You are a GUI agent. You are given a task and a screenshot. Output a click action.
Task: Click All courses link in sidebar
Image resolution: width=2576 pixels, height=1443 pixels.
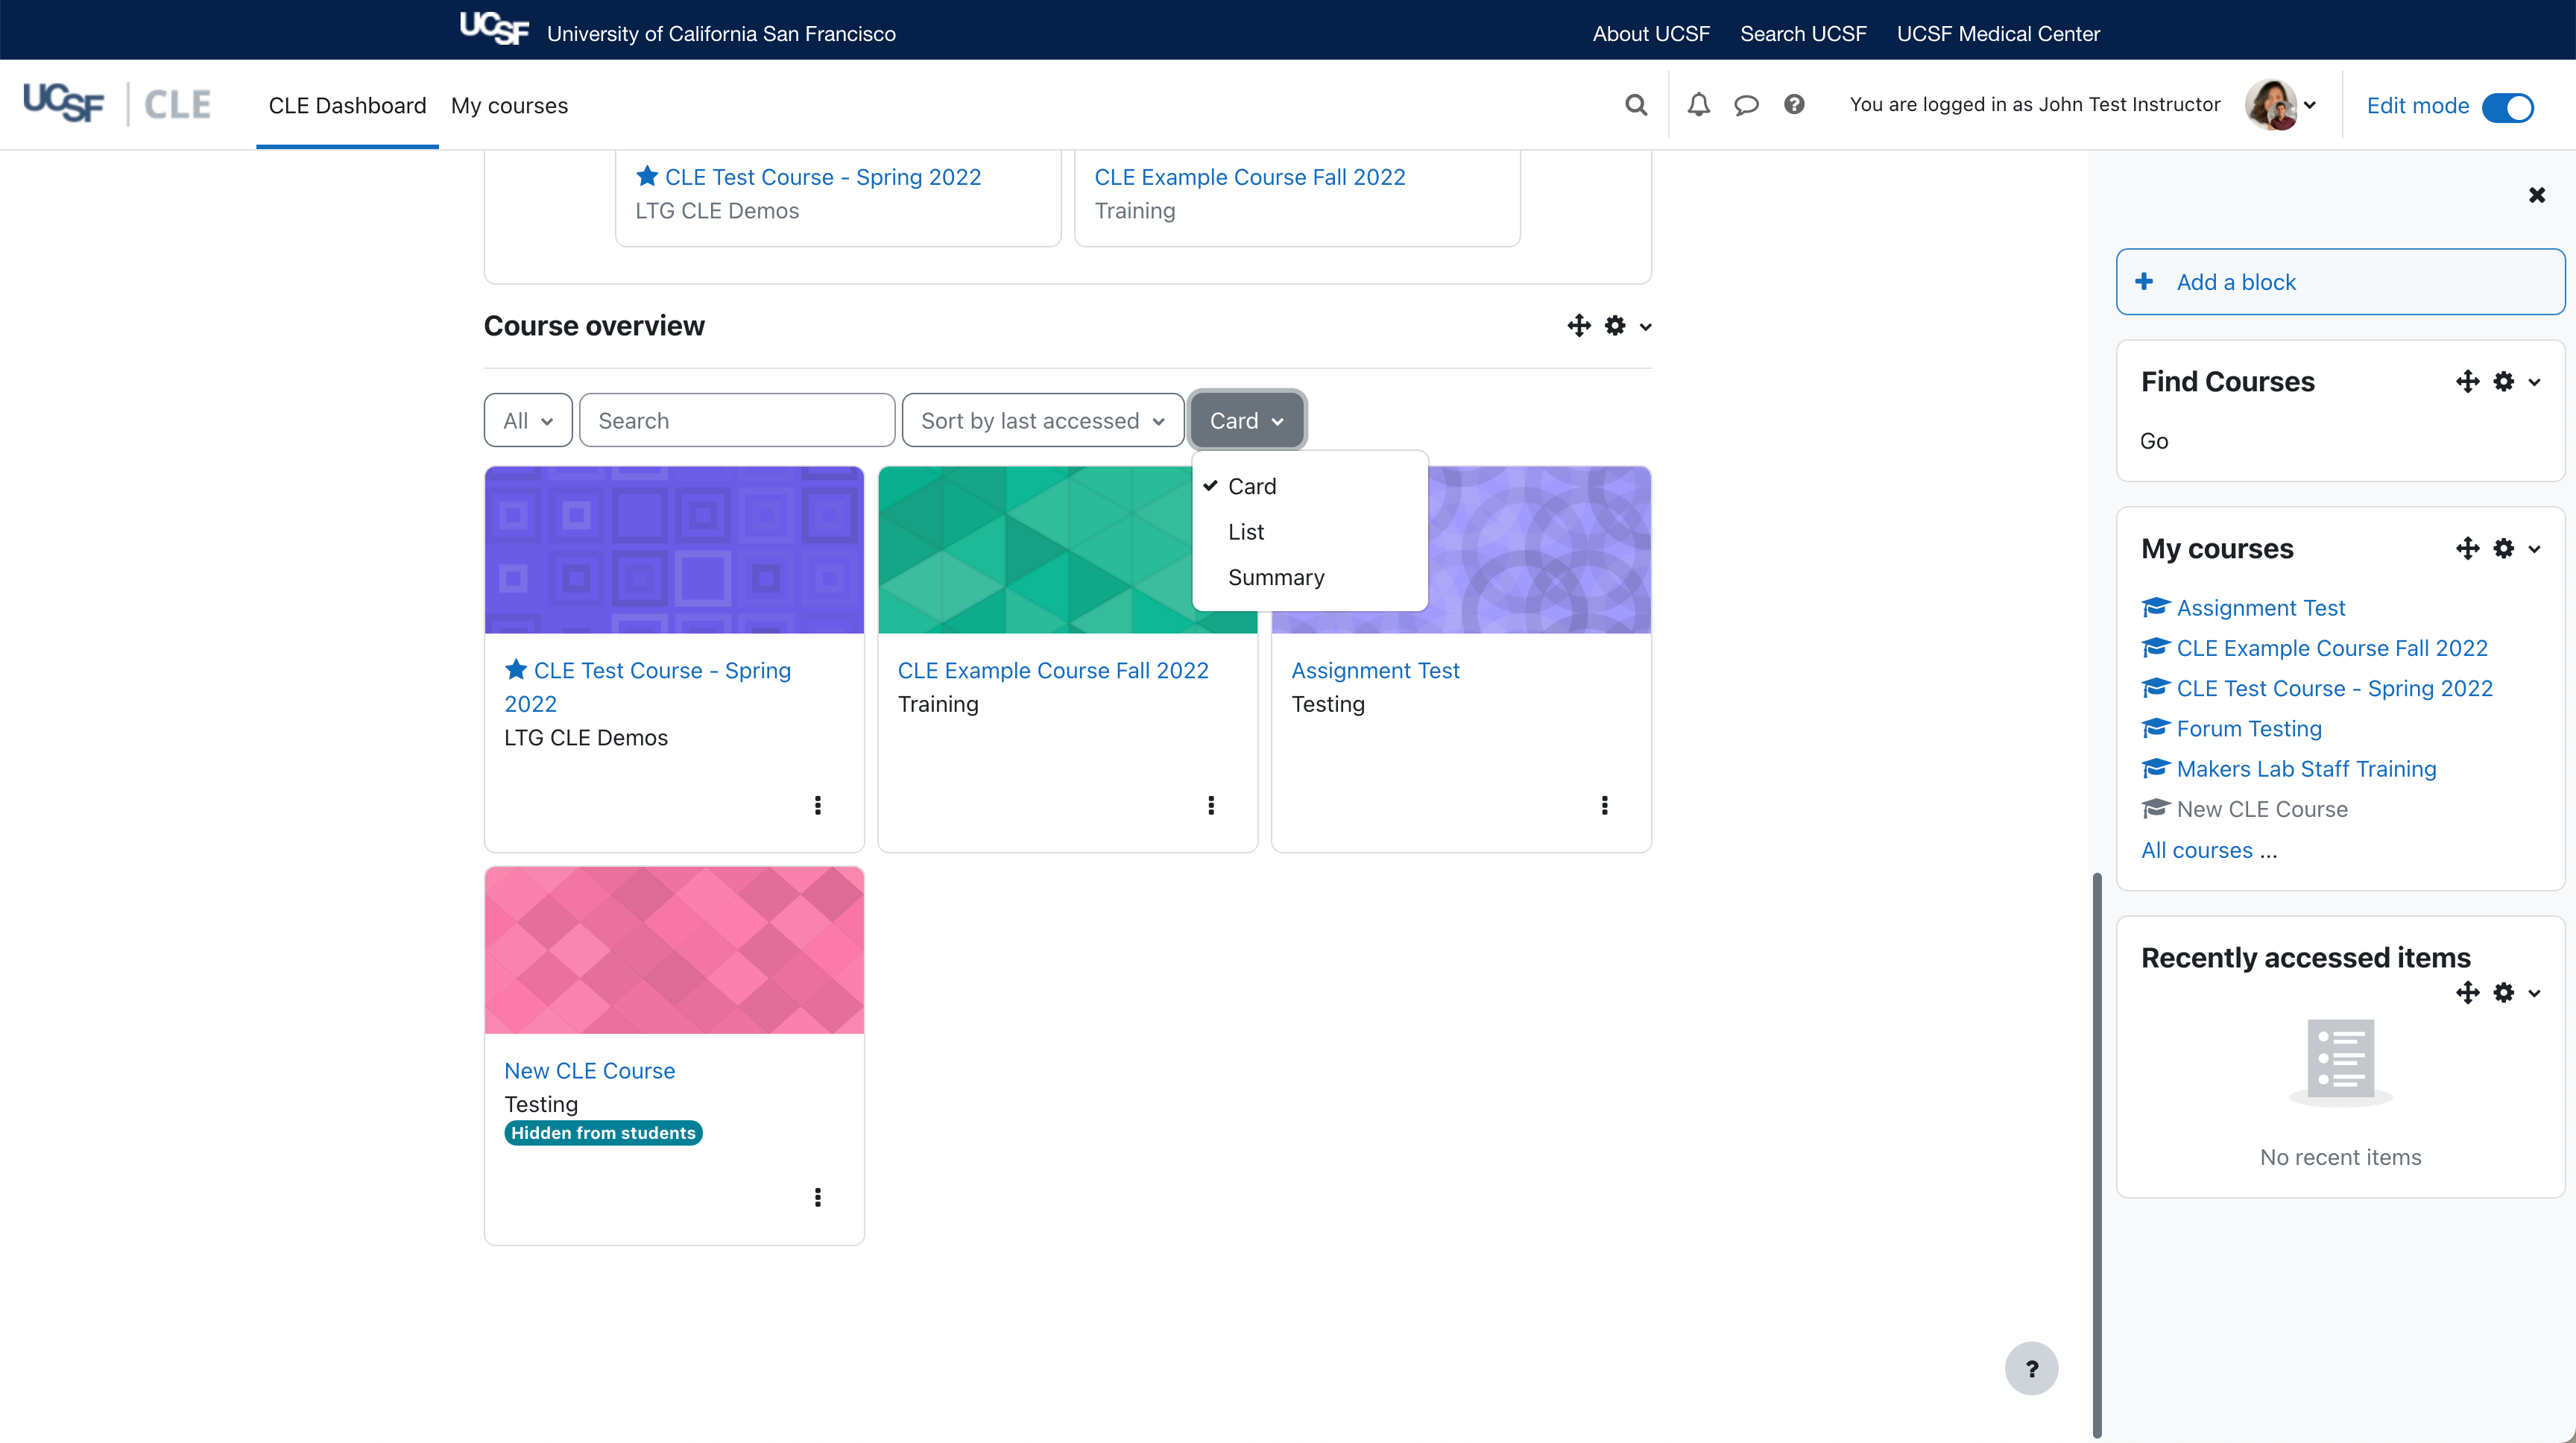[x=2197, y=850]
